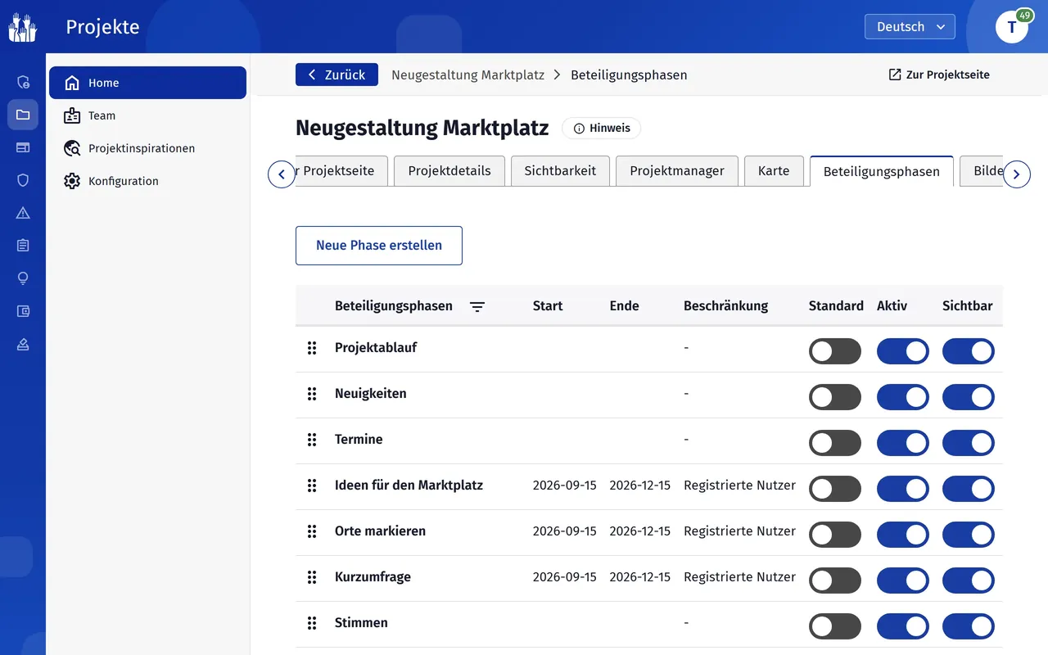Toggle Standard switch for Termine

point(835,444)
